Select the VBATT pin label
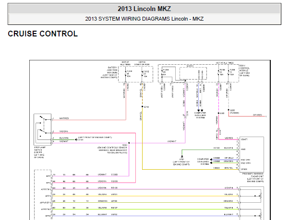The width and height of the screenshot is (289, 220). (x=244, y=139)
